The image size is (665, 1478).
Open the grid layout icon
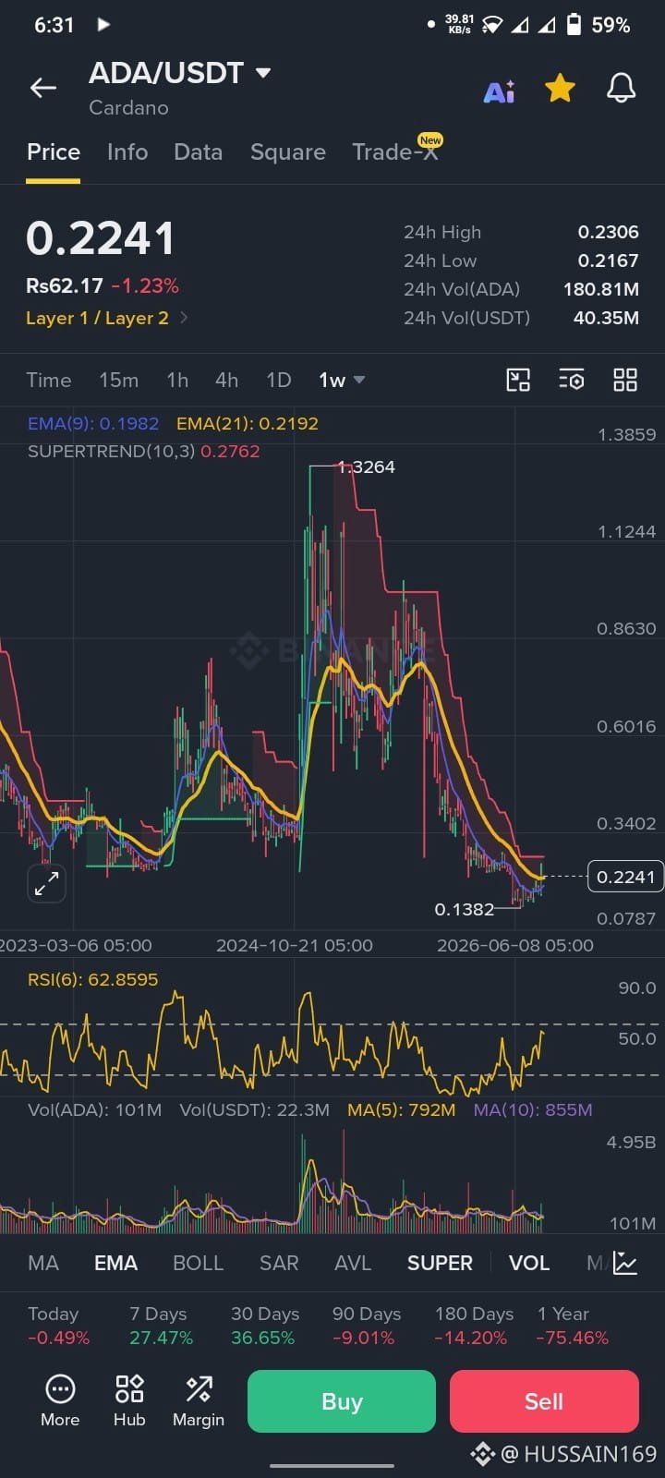[x=625, y=380]
